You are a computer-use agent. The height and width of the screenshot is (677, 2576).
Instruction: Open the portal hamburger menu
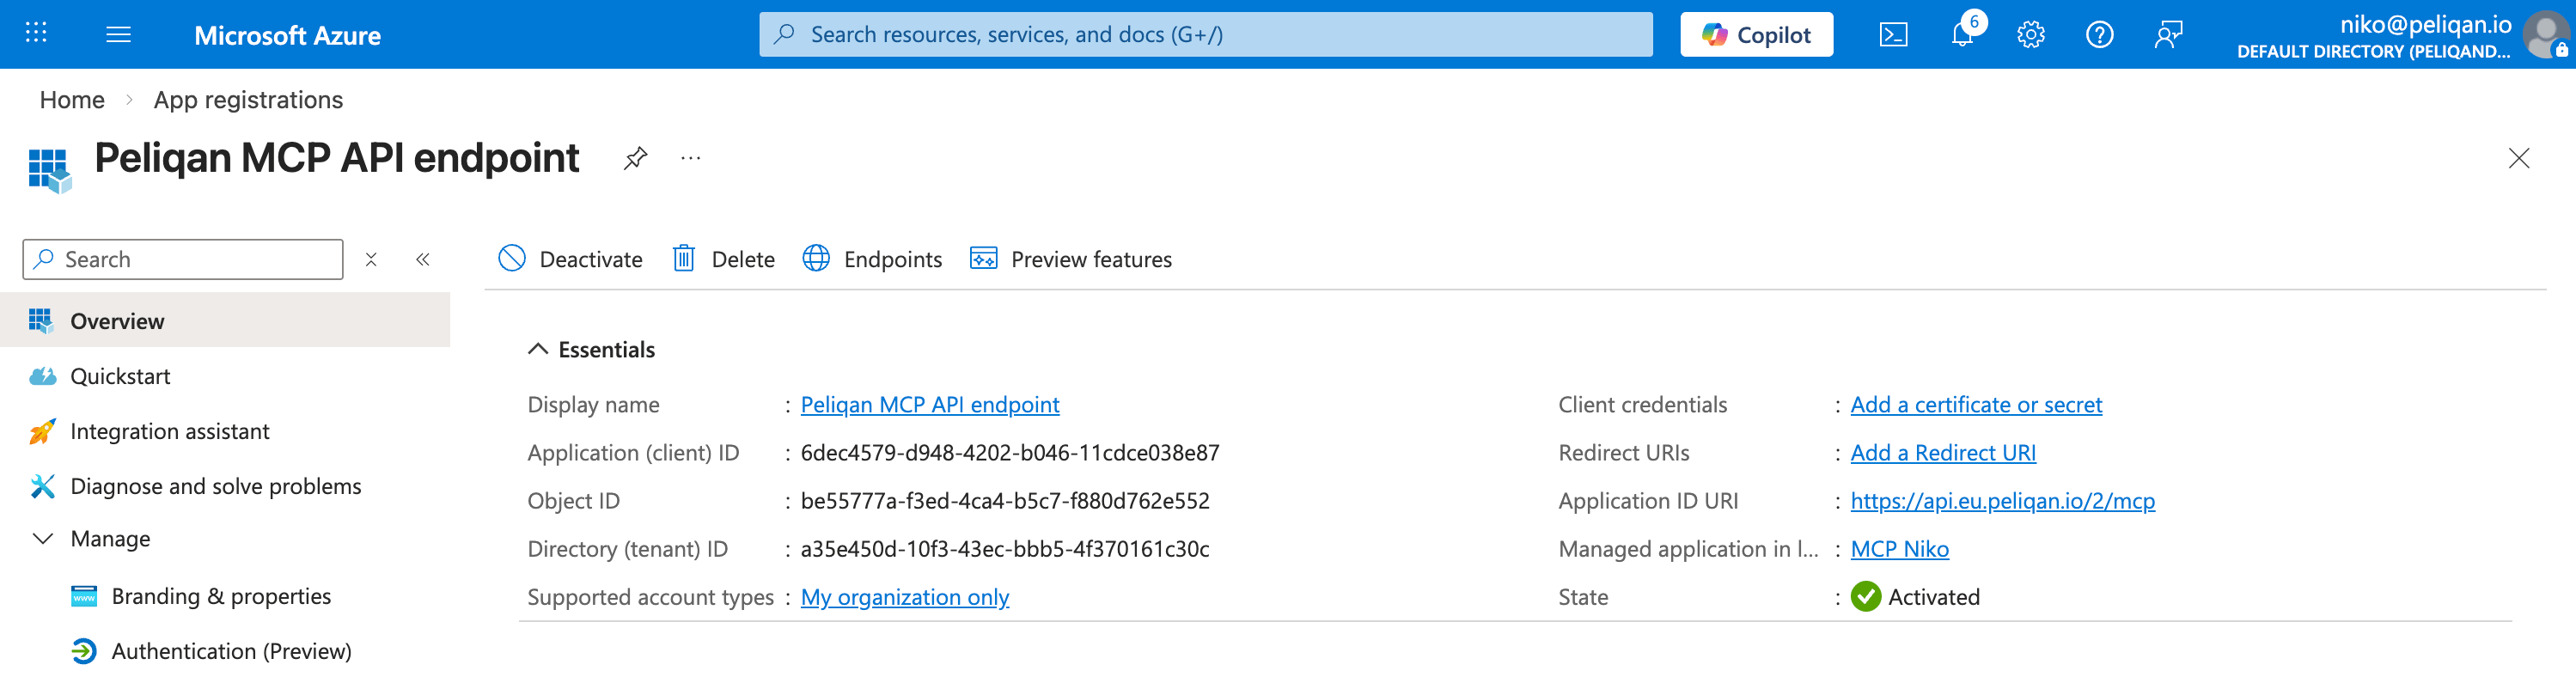(x=118, y=35)
